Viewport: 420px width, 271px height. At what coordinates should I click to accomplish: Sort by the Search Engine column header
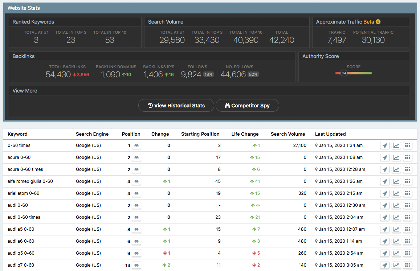tap(92, 134)
